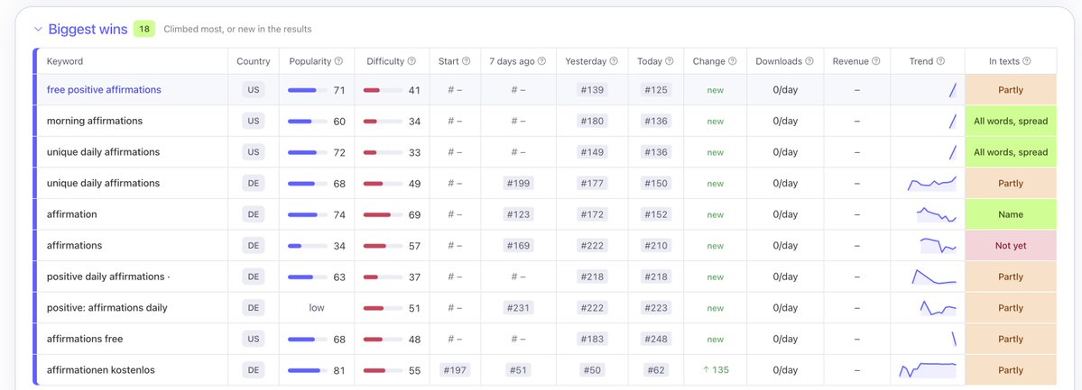The height and width of the screenshot is (390, 1082).
Task: Click the #180 Yesterday rank
Action: click(x=592, y=121)
